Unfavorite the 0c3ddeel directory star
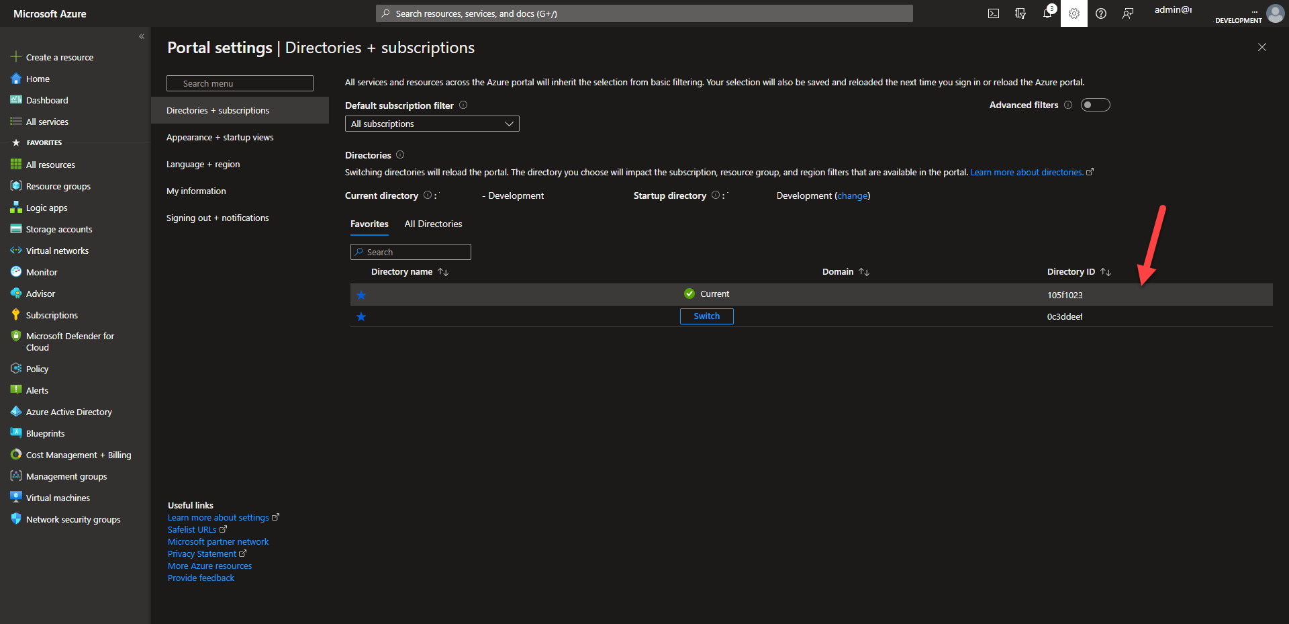Viewport: 1289px width, 624px height. [361, 316]
